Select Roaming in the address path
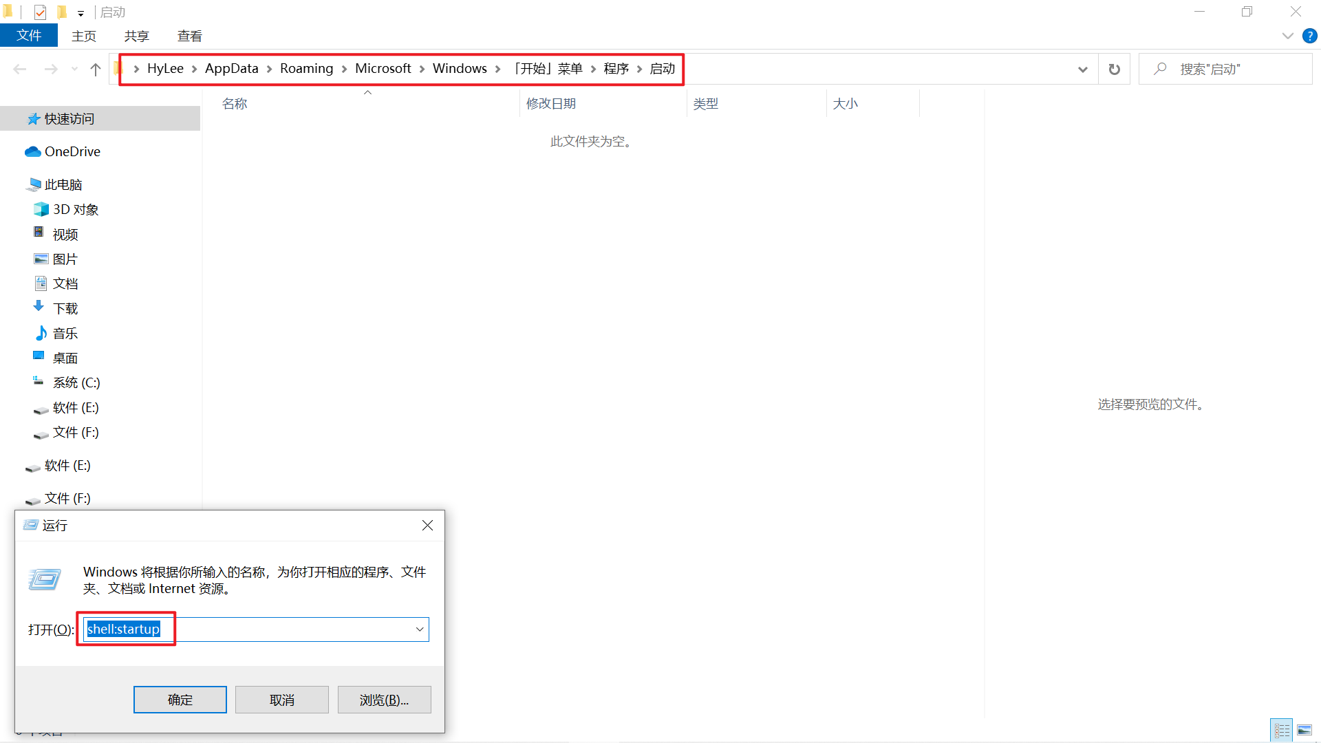This screenshot has width=1321, height=743. point(306,68)
